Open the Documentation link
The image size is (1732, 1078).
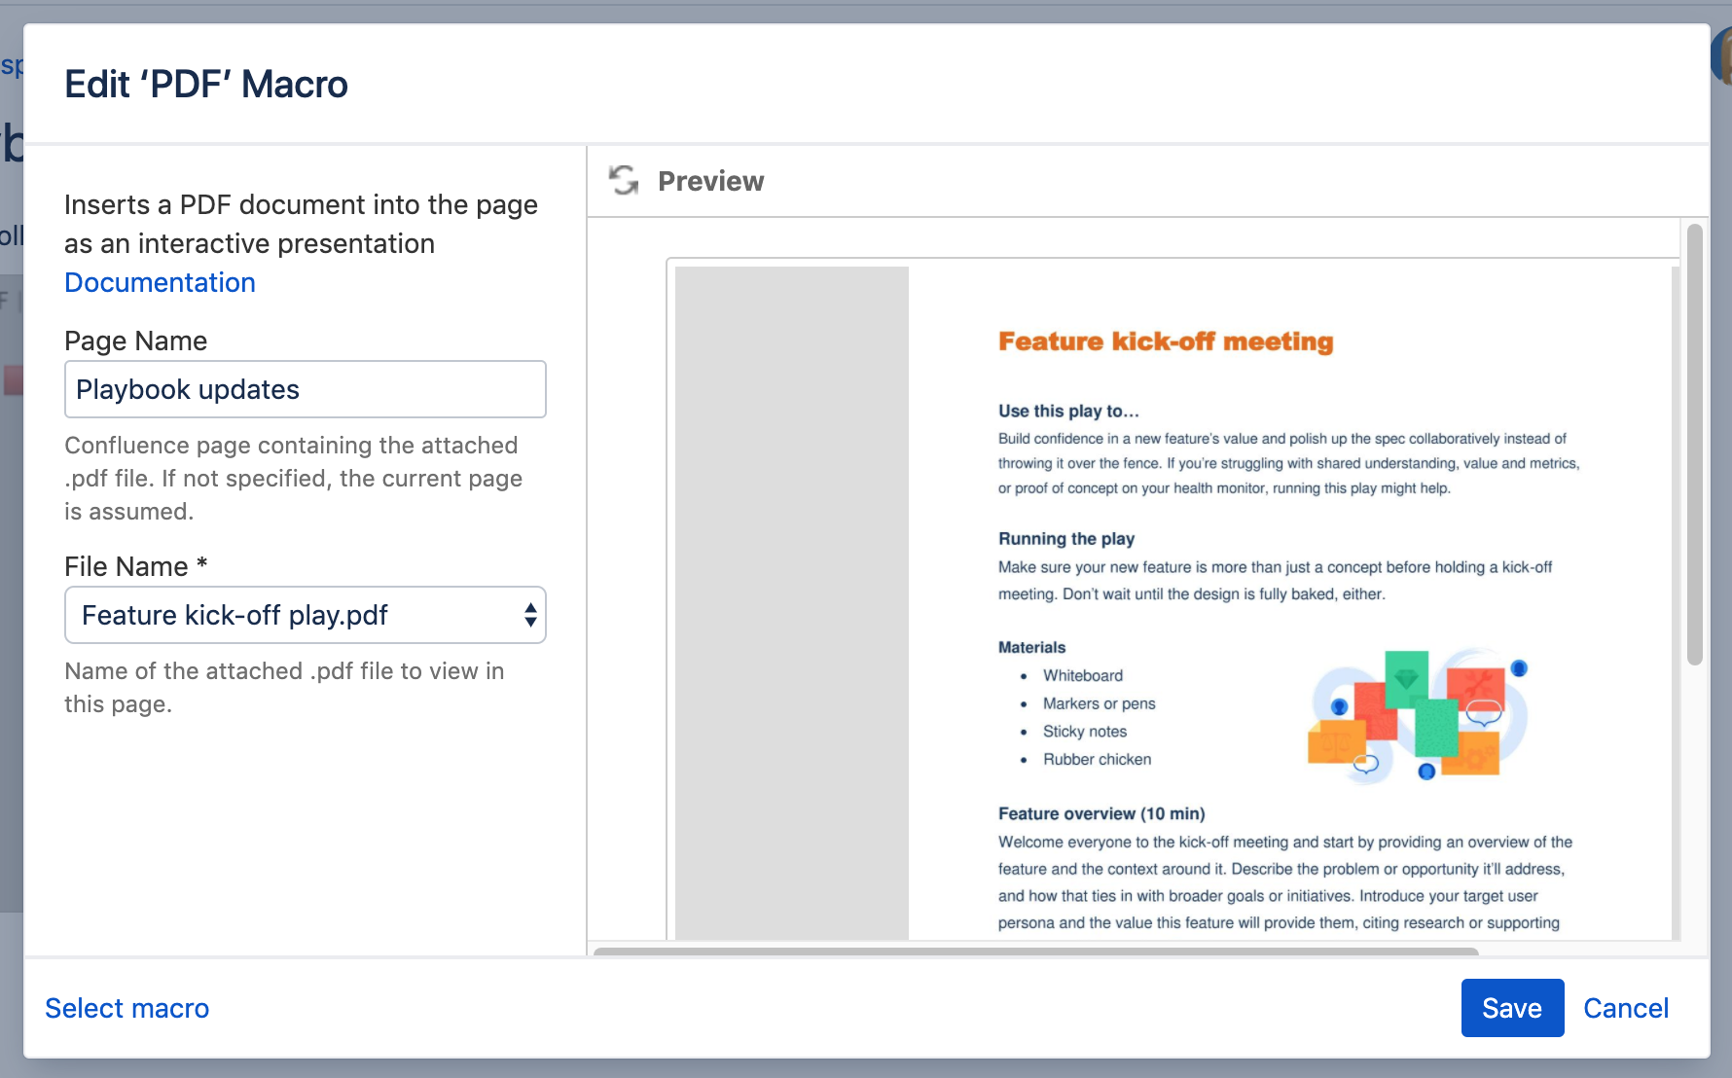pos(160,282)
